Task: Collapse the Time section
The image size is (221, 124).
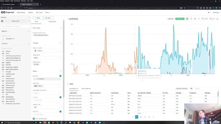Action: pyautogui.click(x=60, y=43)
